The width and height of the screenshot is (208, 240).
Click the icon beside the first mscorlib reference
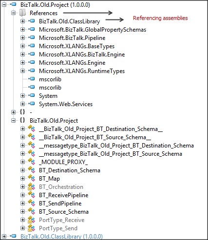point(32,79)
